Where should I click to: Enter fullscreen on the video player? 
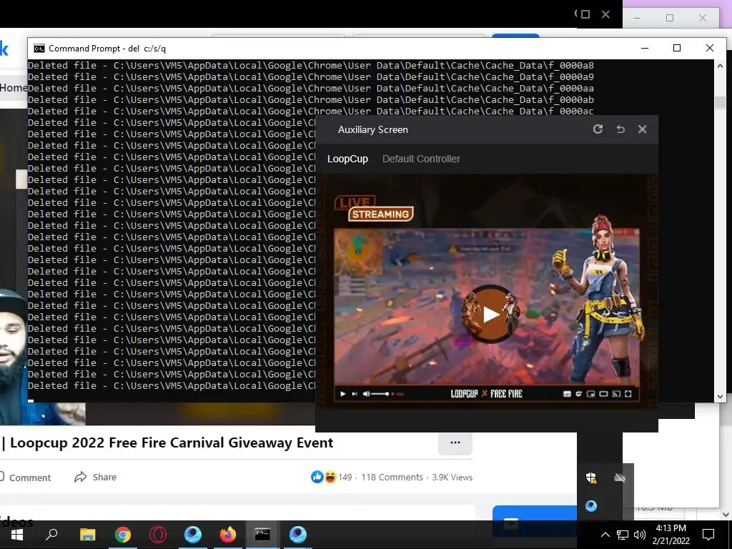click(x=628, y=394)
